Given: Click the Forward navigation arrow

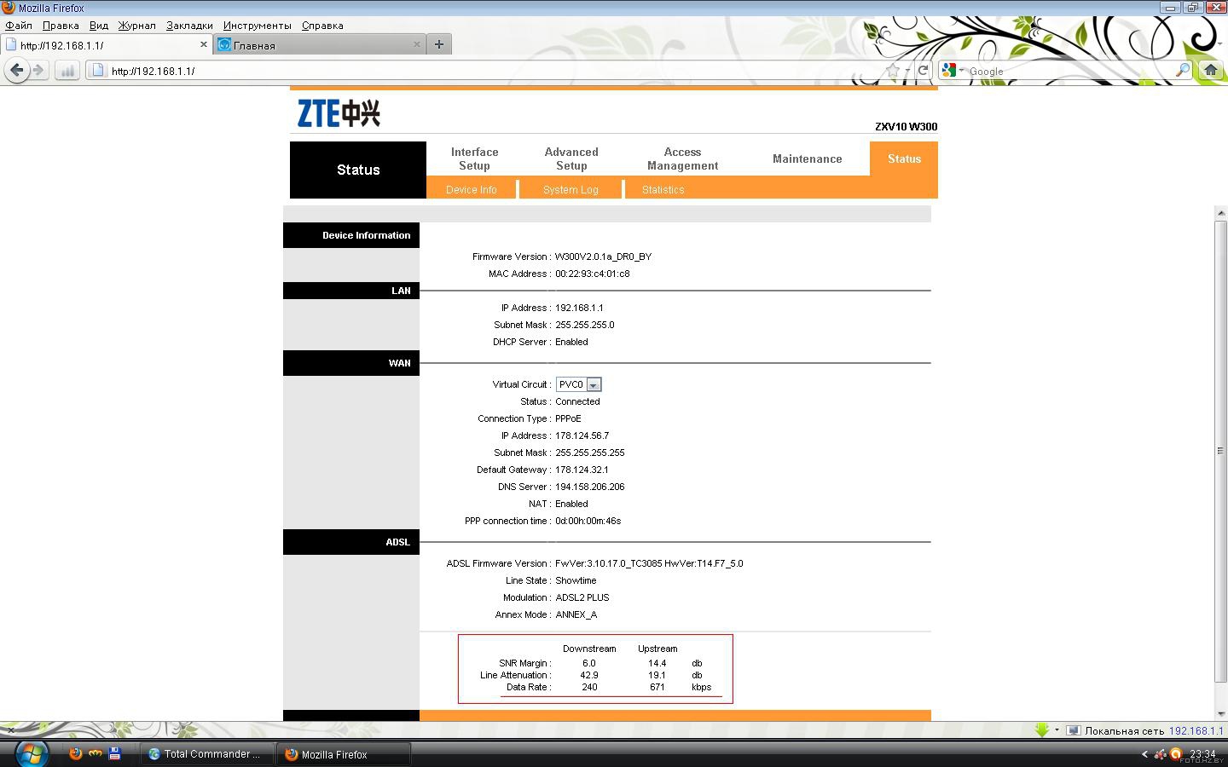Looking at the screenshot, I should pos(38,71).
